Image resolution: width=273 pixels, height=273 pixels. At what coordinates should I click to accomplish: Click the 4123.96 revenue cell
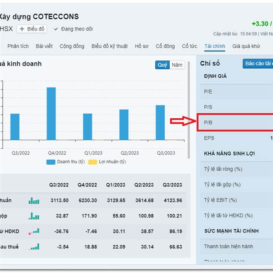173,200
